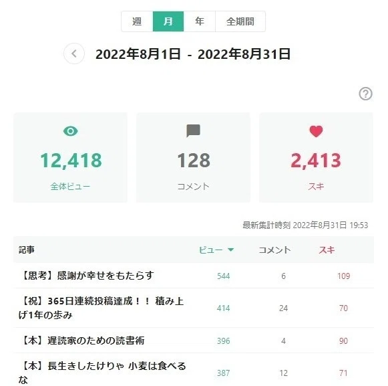The image size is (388, 386).
Task: Open article 【本】遅読家のための読書術
Action: click(81, 341)
